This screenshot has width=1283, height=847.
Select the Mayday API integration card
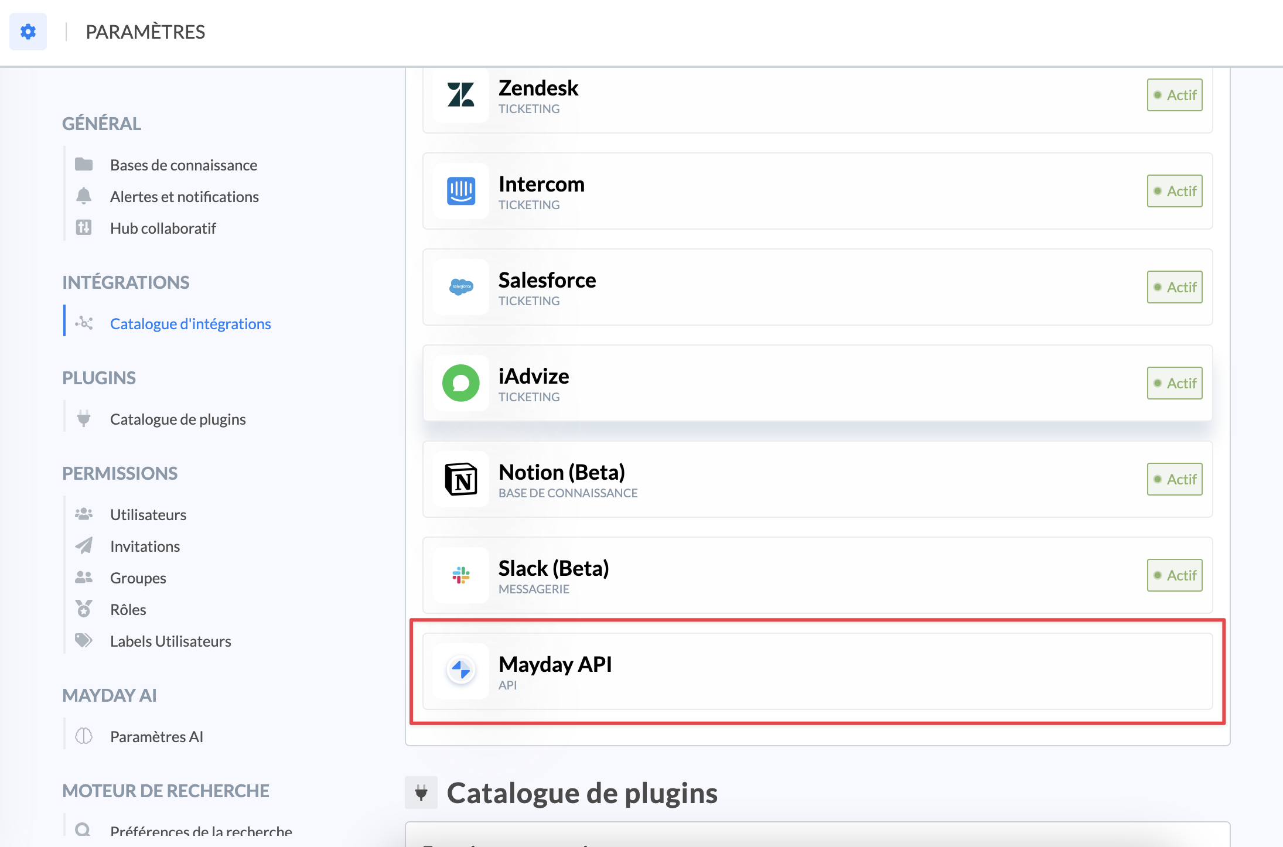point(817,671)
